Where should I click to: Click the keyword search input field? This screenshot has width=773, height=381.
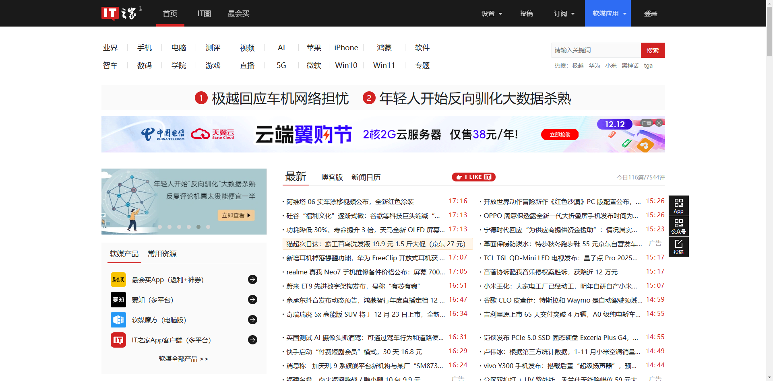596,50
